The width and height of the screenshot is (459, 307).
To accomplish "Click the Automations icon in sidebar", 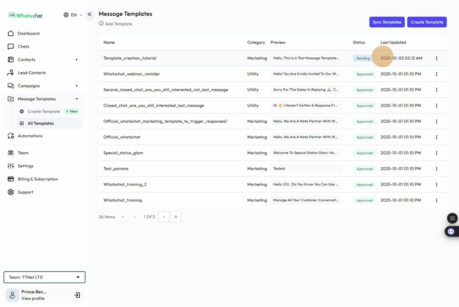I will (11, 136).
